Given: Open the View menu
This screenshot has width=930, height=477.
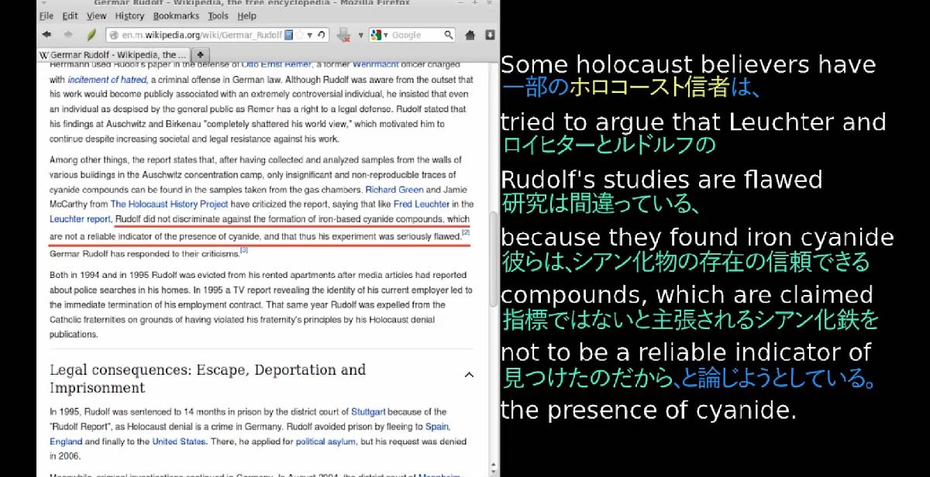Looking at the screenshot, I should (97, 15).
